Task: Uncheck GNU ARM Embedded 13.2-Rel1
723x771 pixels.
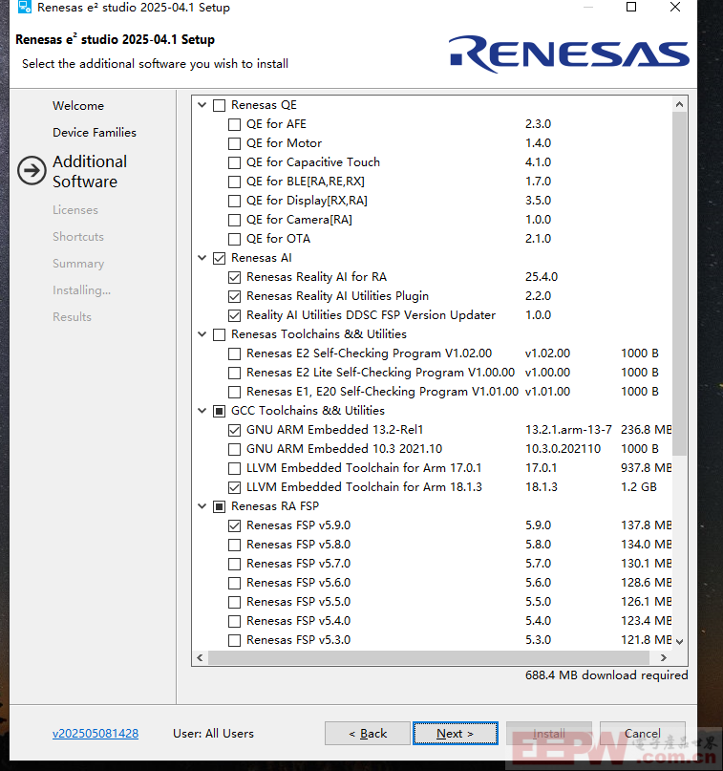Action: pos(234,430)
